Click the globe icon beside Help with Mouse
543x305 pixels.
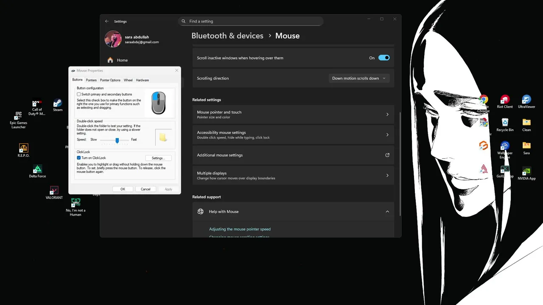point(201,211)
